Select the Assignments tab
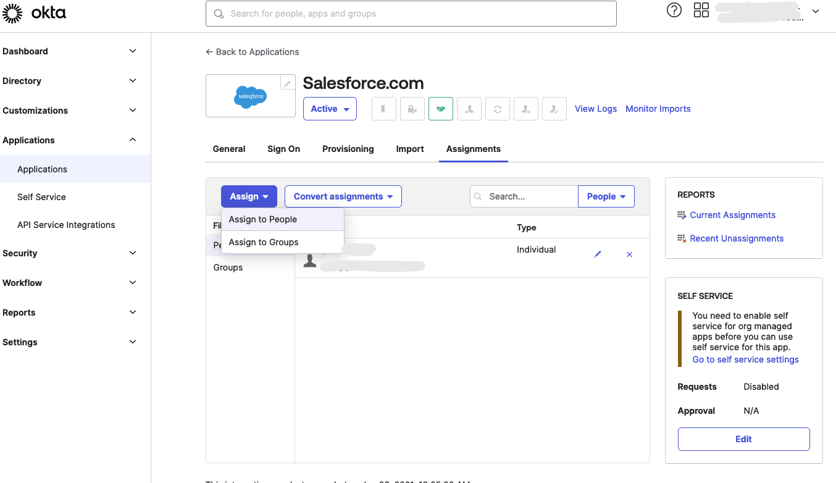Viewport: 836px width, 483px height. (x=474, y=149)
